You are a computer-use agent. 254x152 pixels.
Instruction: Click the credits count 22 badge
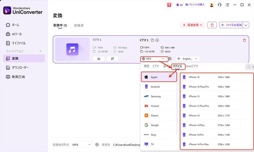click(180, 5)
